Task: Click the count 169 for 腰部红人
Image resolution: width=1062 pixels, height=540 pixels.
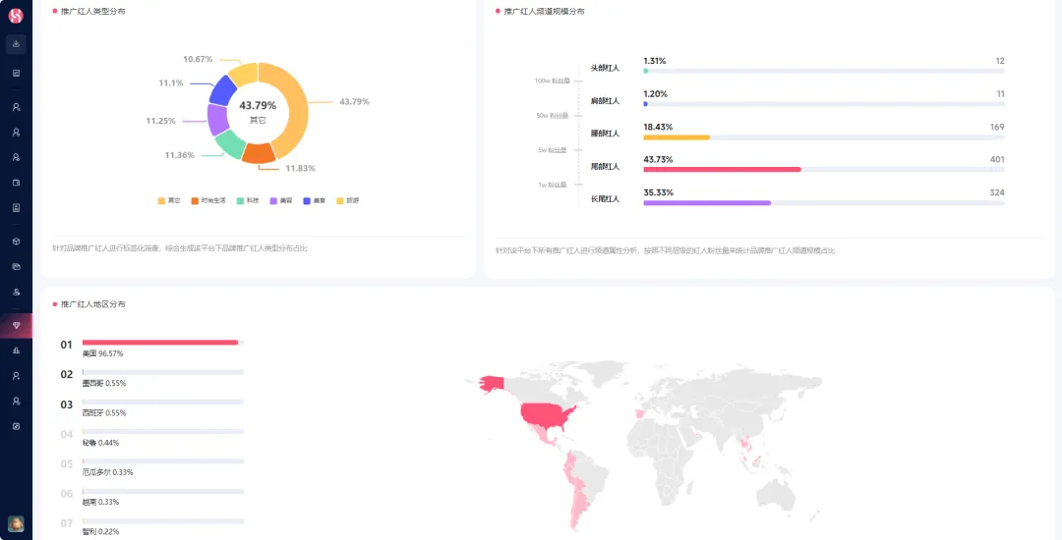Action: click(x=997, y=128)
